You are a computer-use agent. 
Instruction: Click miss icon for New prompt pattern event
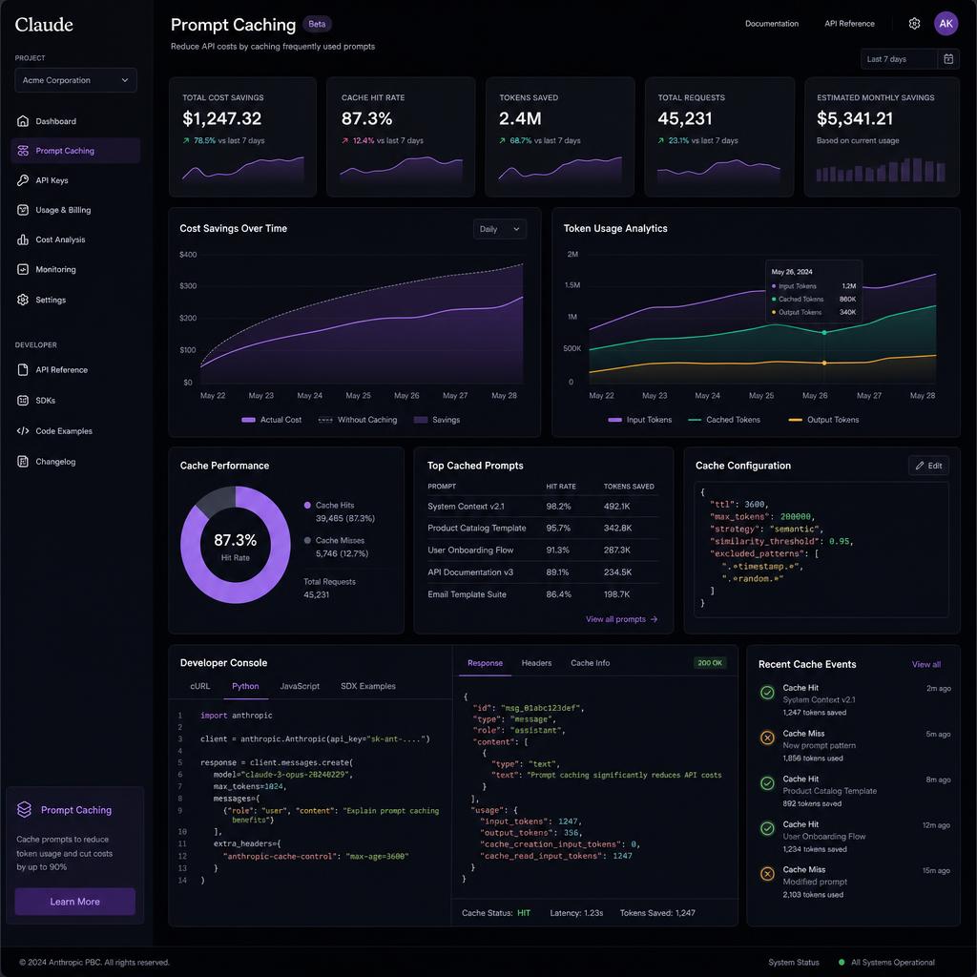pos(768,738)
